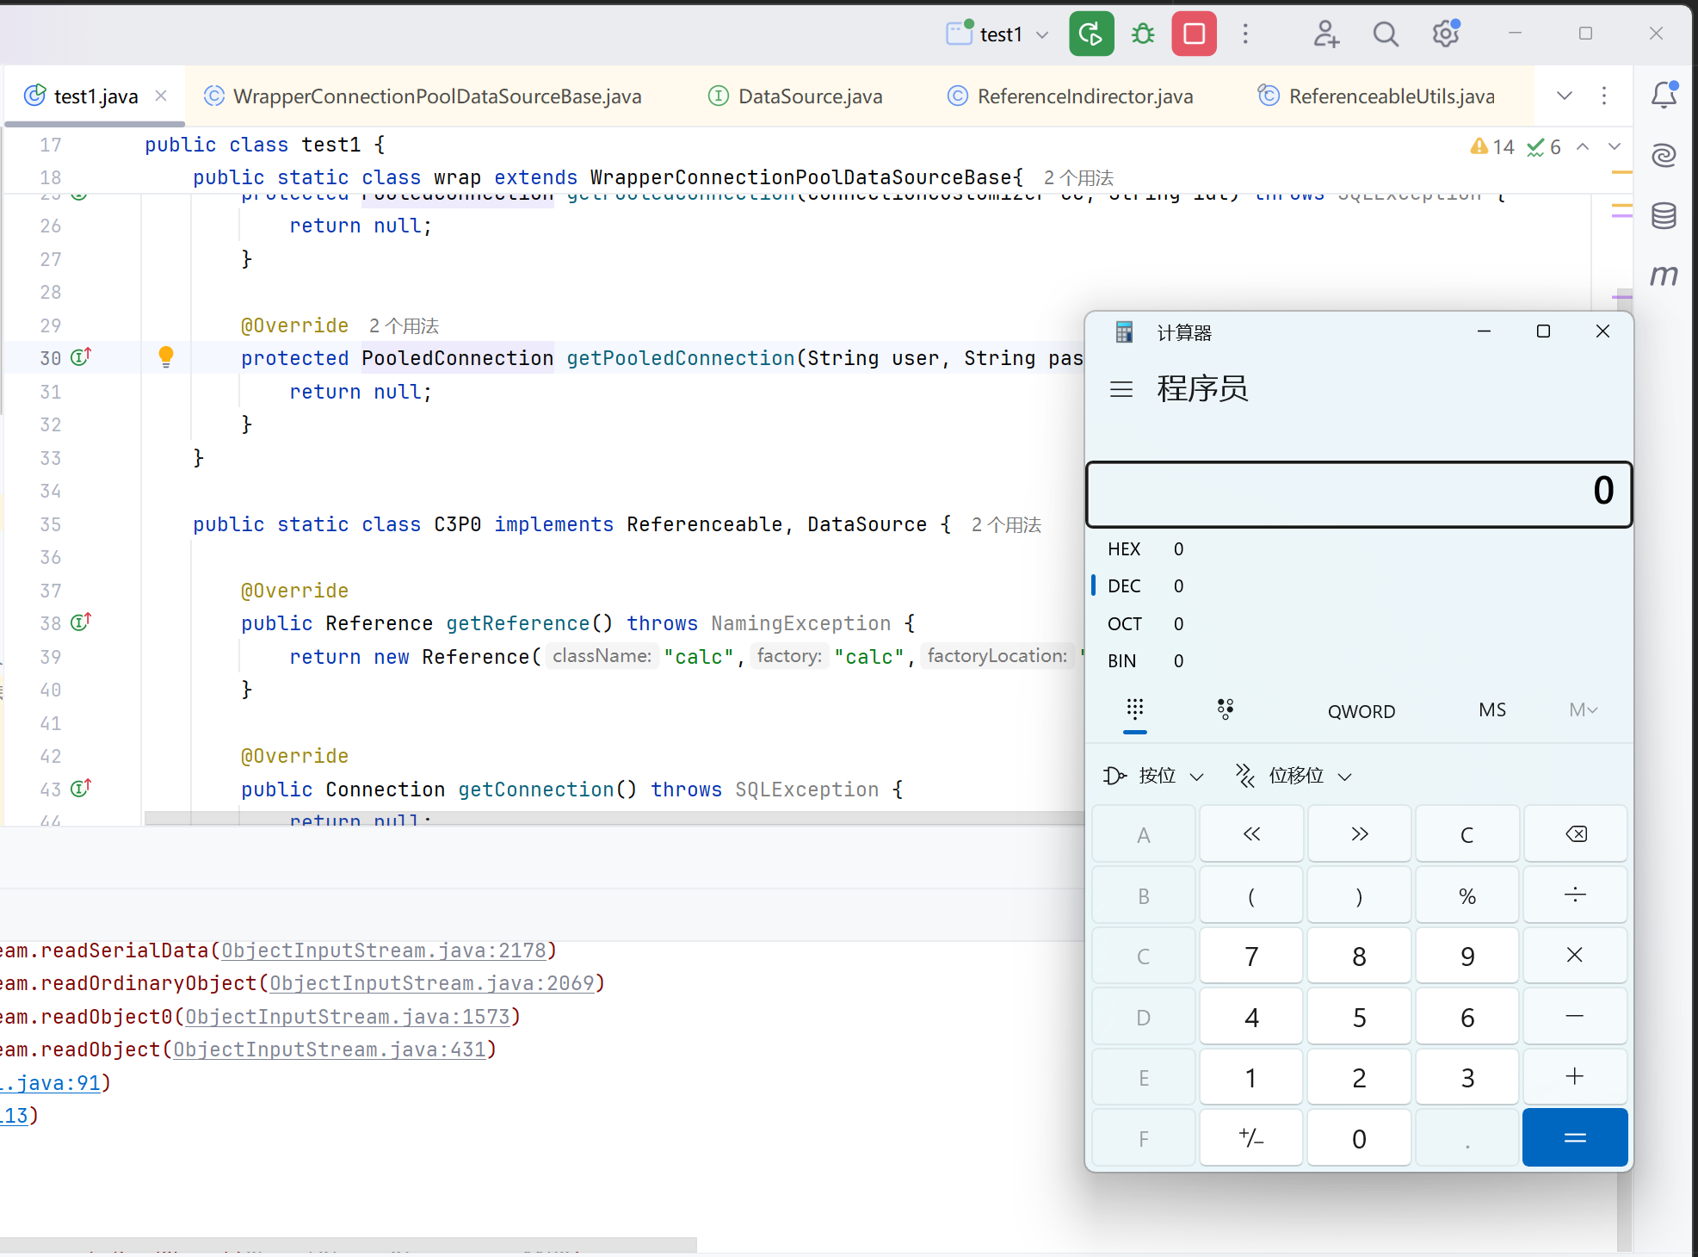Select the DEC number base
Screen dimensions: 1698x1257
pyautogui.click(x=1359, y=586)
